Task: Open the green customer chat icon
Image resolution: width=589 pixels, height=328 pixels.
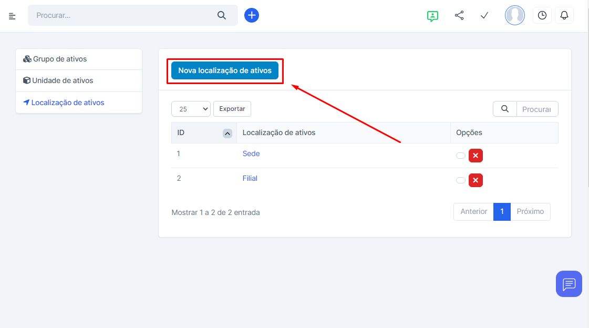Action: [x=432, y=16]
